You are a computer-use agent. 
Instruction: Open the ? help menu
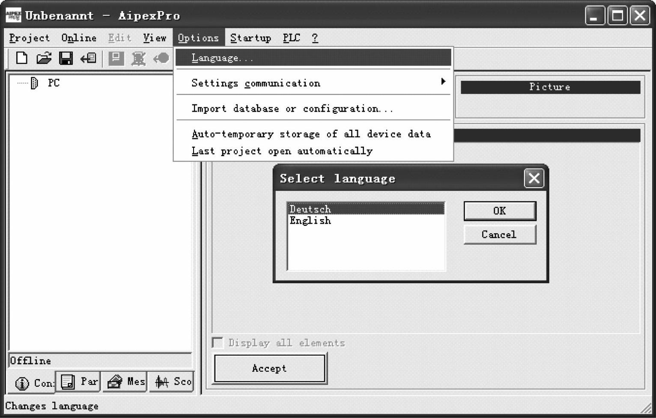point(315,38)
